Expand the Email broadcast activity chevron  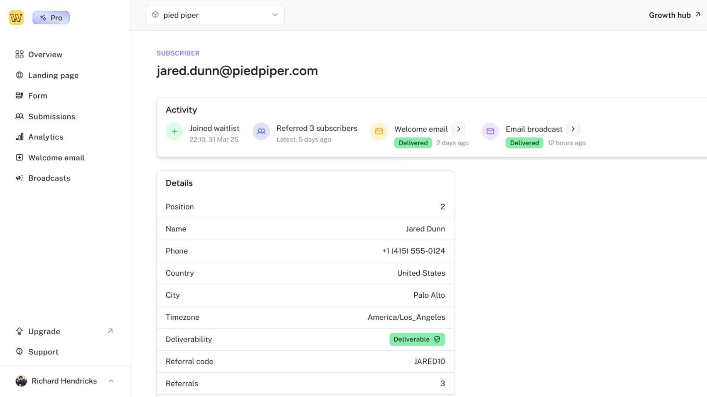[x=573, y=129]
